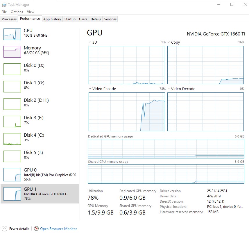Select the CPU usage mini graph

point(12,34)
